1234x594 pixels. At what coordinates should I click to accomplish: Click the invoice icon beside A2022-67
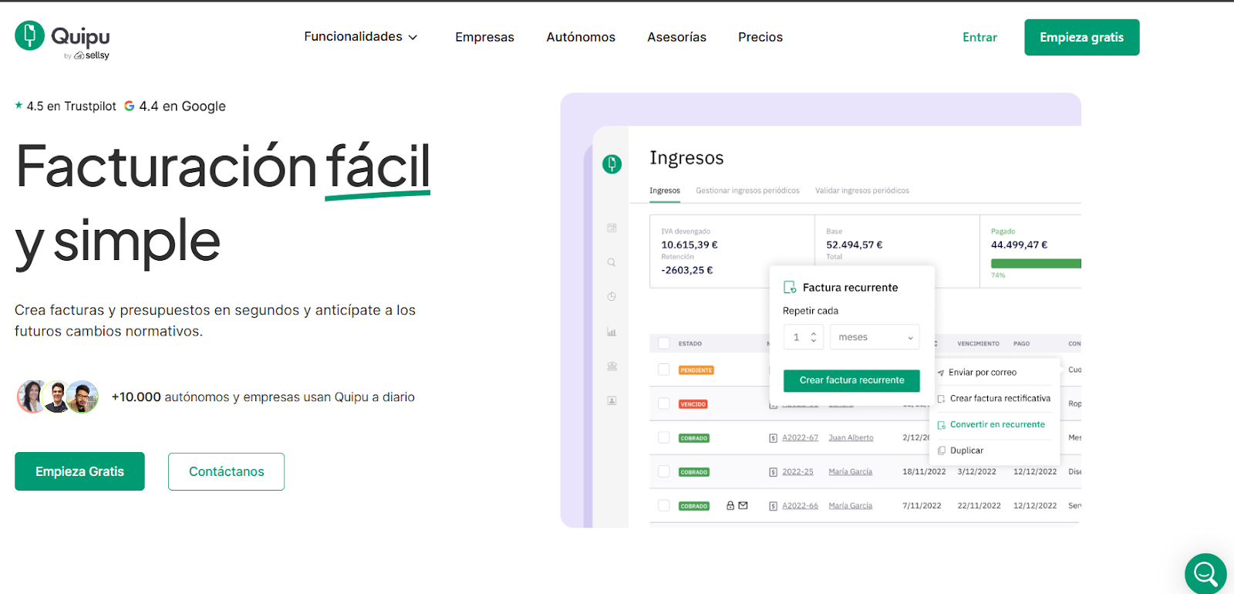(x=773, y=438)
